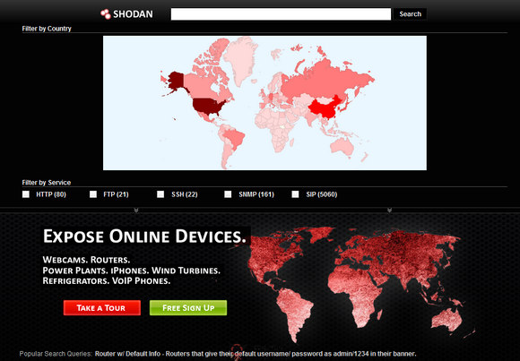
Task: Check the FTP (21) checkbox
Action: point(93,194)
